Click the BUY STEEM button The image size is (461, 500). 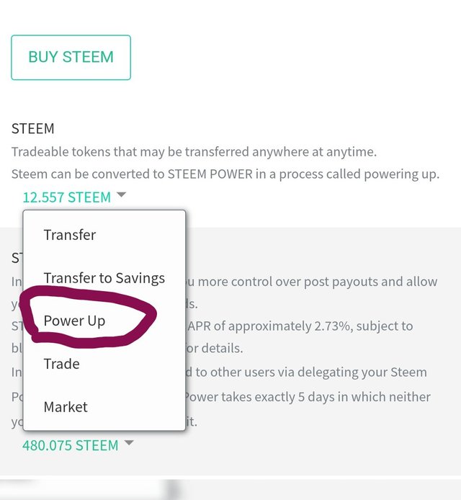[71, 58]
